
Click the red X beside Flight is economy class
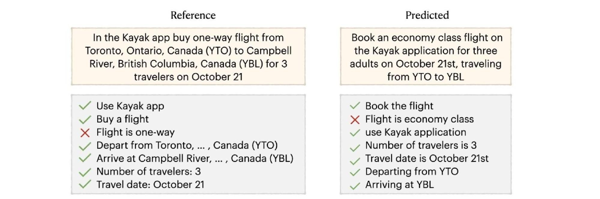[355, 120]
